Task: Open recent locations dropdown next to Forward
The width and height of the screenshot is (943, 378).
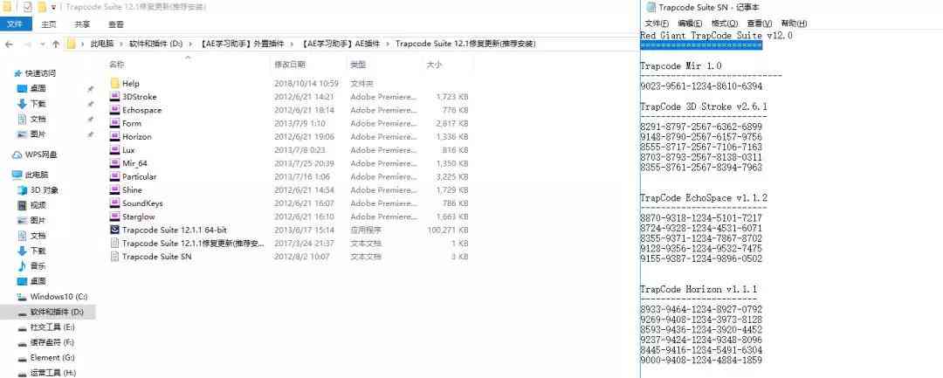Action: coord(42,44)
